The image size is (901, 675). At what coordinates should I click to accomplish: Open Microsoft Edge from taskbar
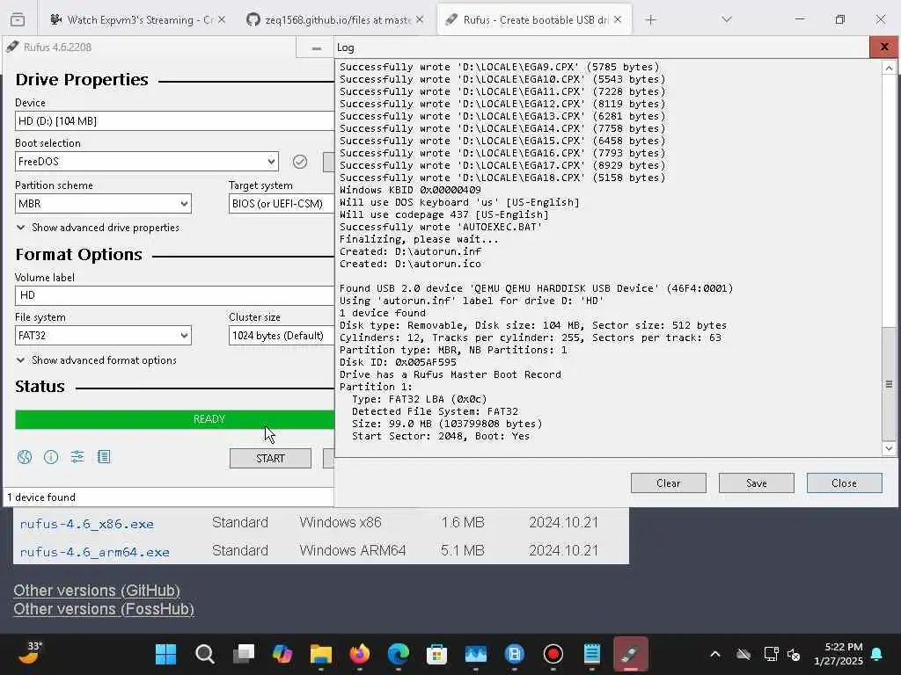(x=399, y=654)
